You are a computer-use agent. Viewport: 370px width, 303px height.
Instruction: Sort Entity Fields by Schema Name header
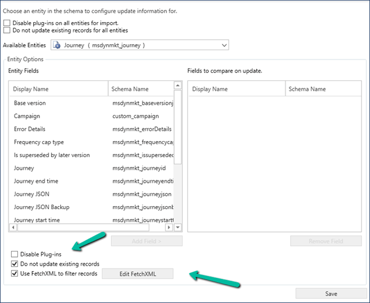tap(141, 89)
